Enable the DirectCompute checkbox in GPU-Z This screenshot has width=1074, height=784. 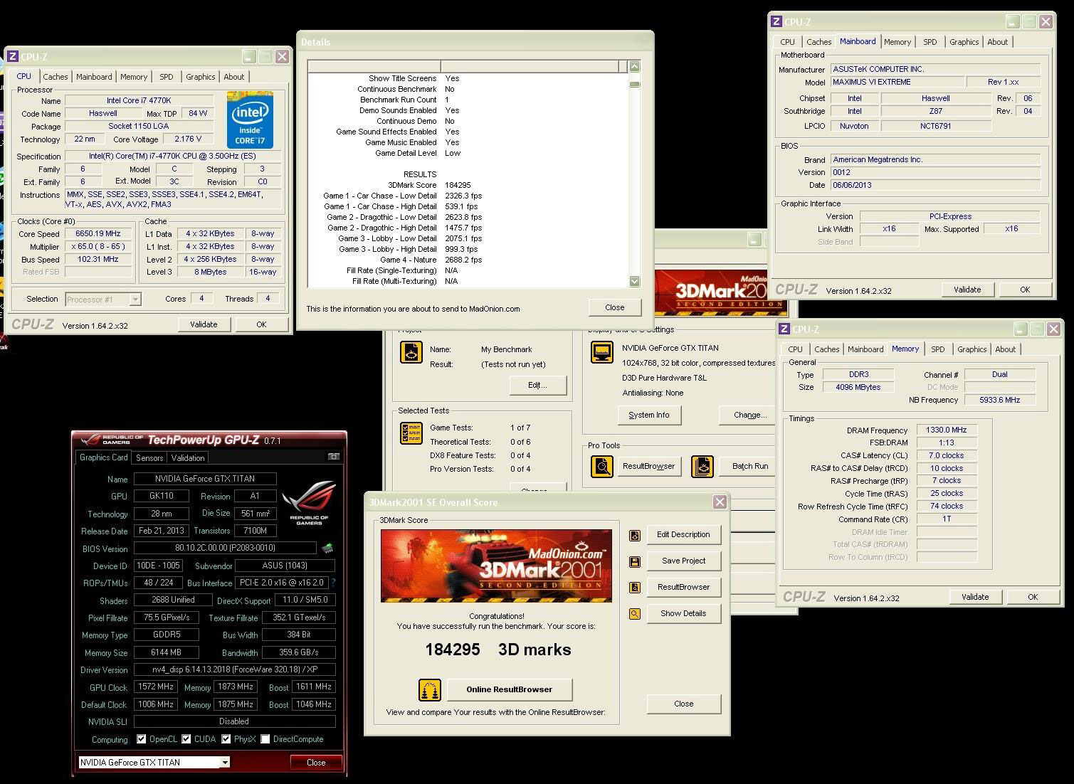pyautogui.click(x=265, y=739)
